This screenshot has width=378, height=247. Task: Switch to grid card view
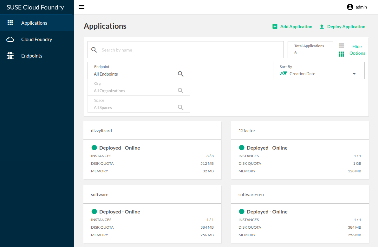tap(341, 54)
